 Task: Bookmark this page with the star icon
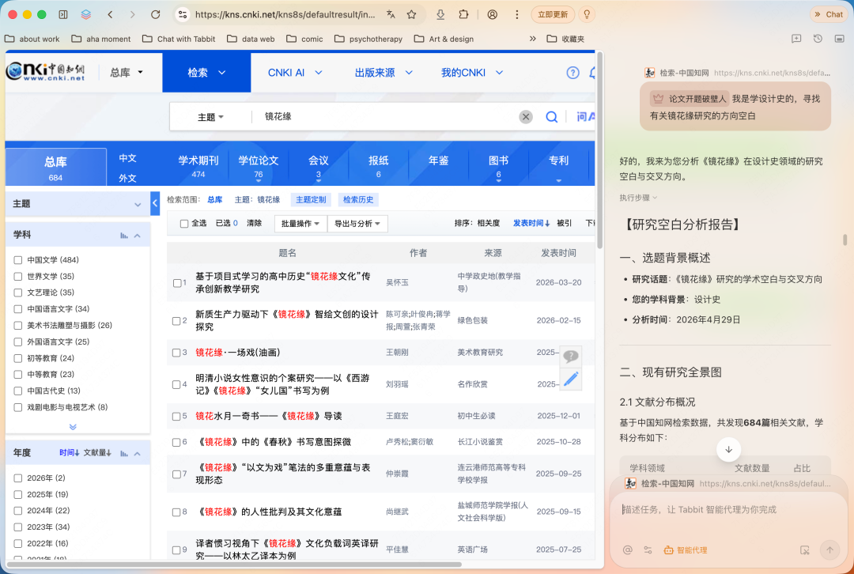point(412,15)
